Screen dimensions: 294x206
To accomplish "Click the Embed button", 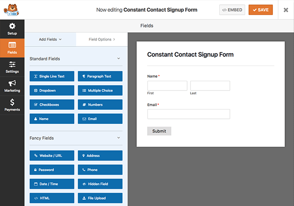I will tap(232, 10).
